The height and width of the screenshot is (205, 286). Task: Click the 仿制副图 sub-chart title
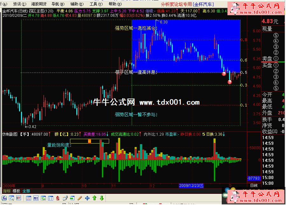coord(10,134)
